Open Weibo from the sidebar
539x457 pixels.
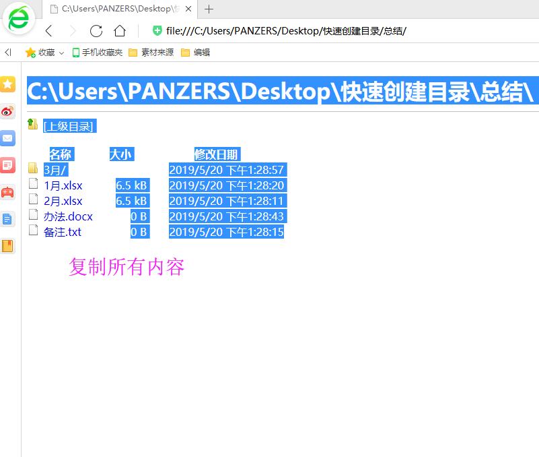(x=8, y=111)
